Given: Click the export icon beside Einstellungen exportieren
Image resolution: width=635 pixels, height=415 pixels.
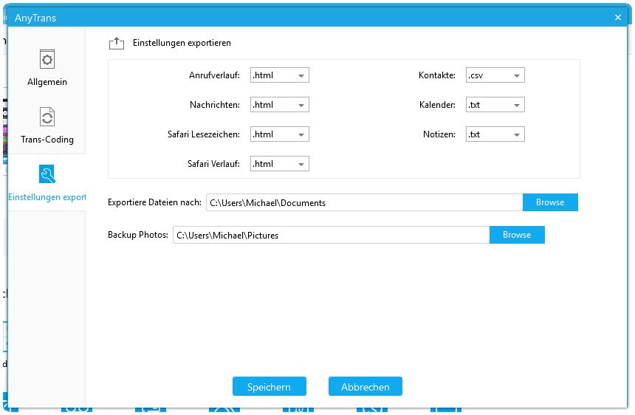Looking at the screenshot, I should (x=117, y=43).
